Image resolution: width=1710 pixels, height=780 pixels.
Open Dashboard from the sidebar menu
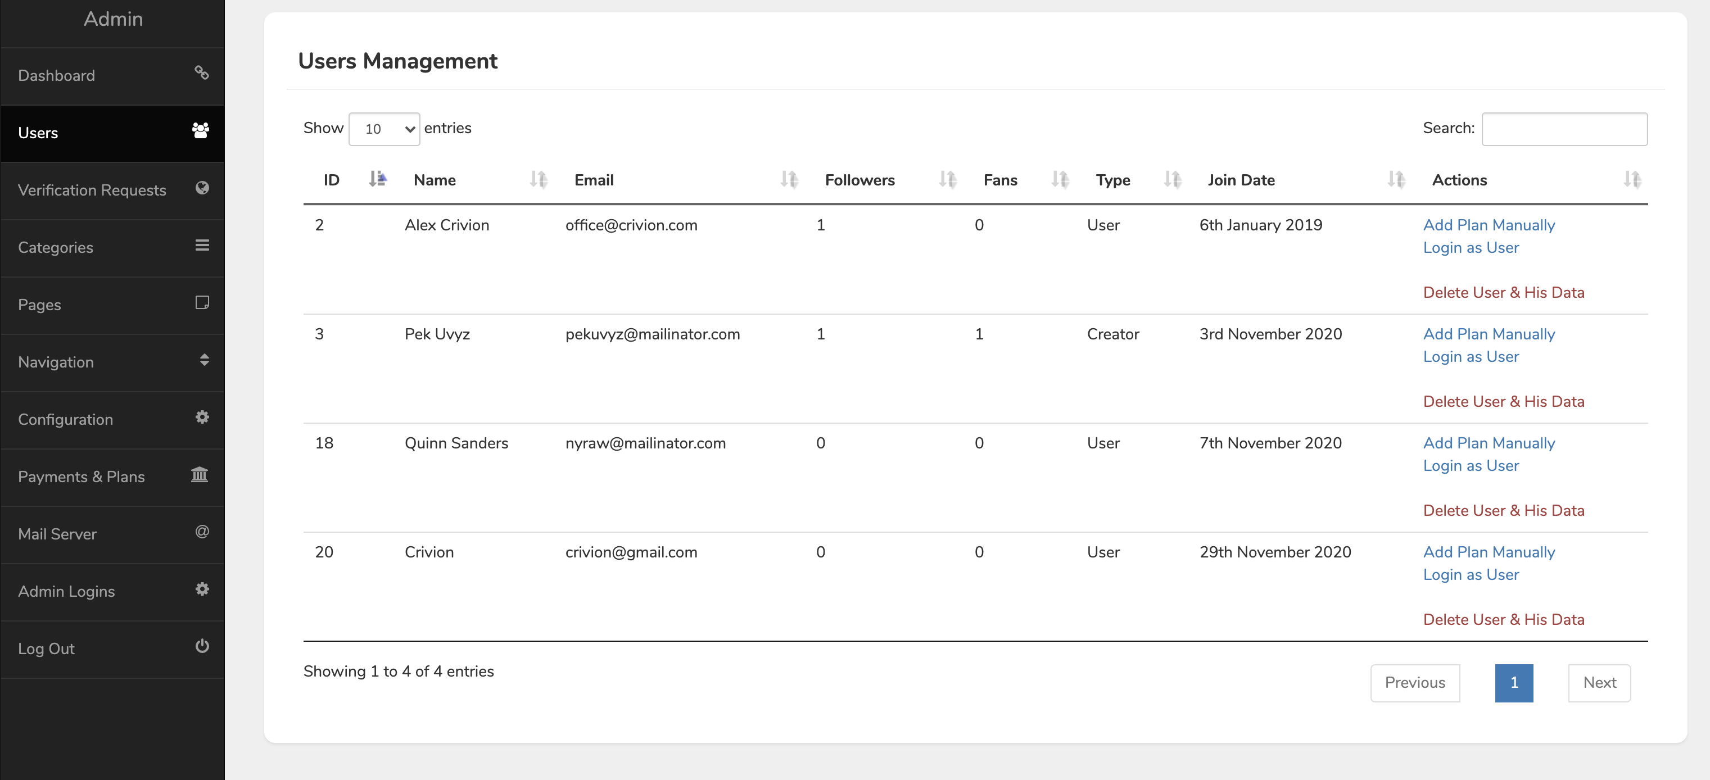coord(112,76)
